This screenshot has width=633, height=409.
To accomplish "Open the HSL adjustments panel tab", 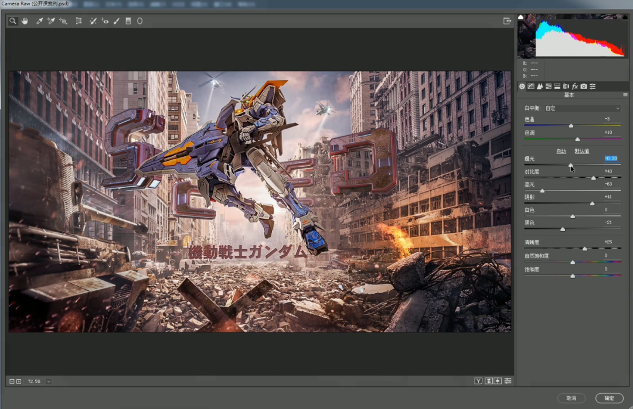I will pyautogui.click(x=548, y=86).
